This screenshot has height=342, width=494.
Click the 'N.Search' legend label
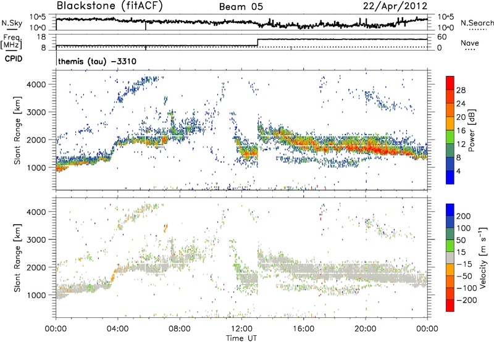(x=477, y=23)
